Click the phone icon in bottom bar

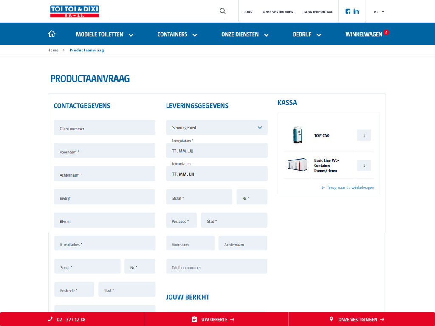click(50, 319)
